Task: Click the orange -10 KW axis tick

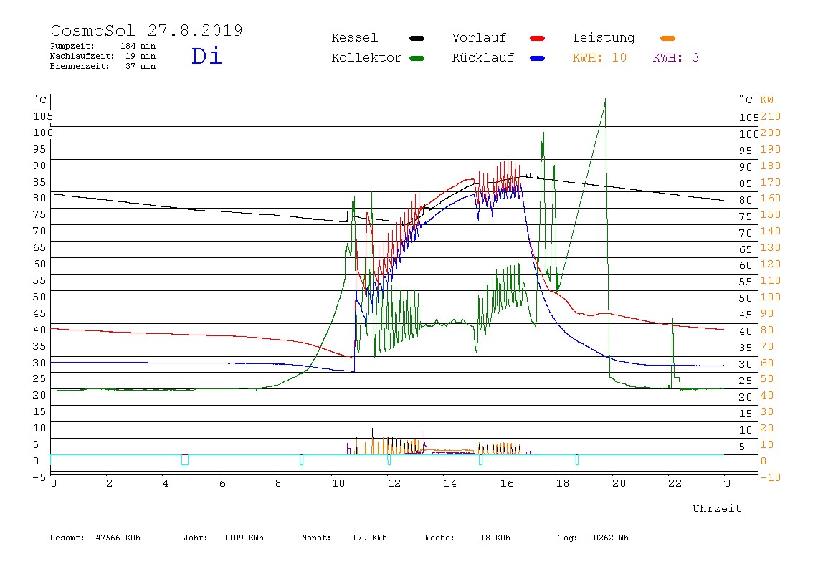Action: point(770,477)
